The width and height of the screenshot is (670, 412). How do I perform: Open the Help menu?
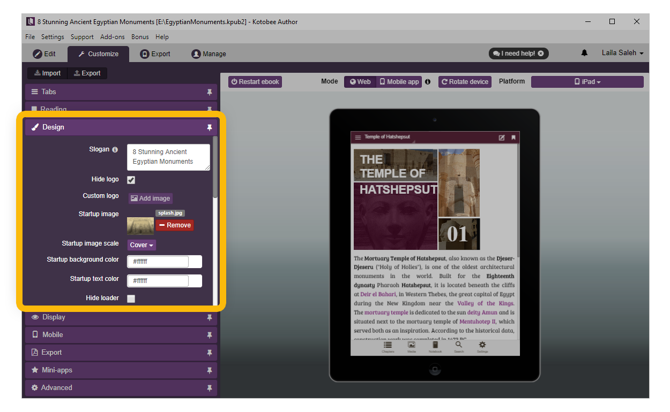click(x=162, y=37)
